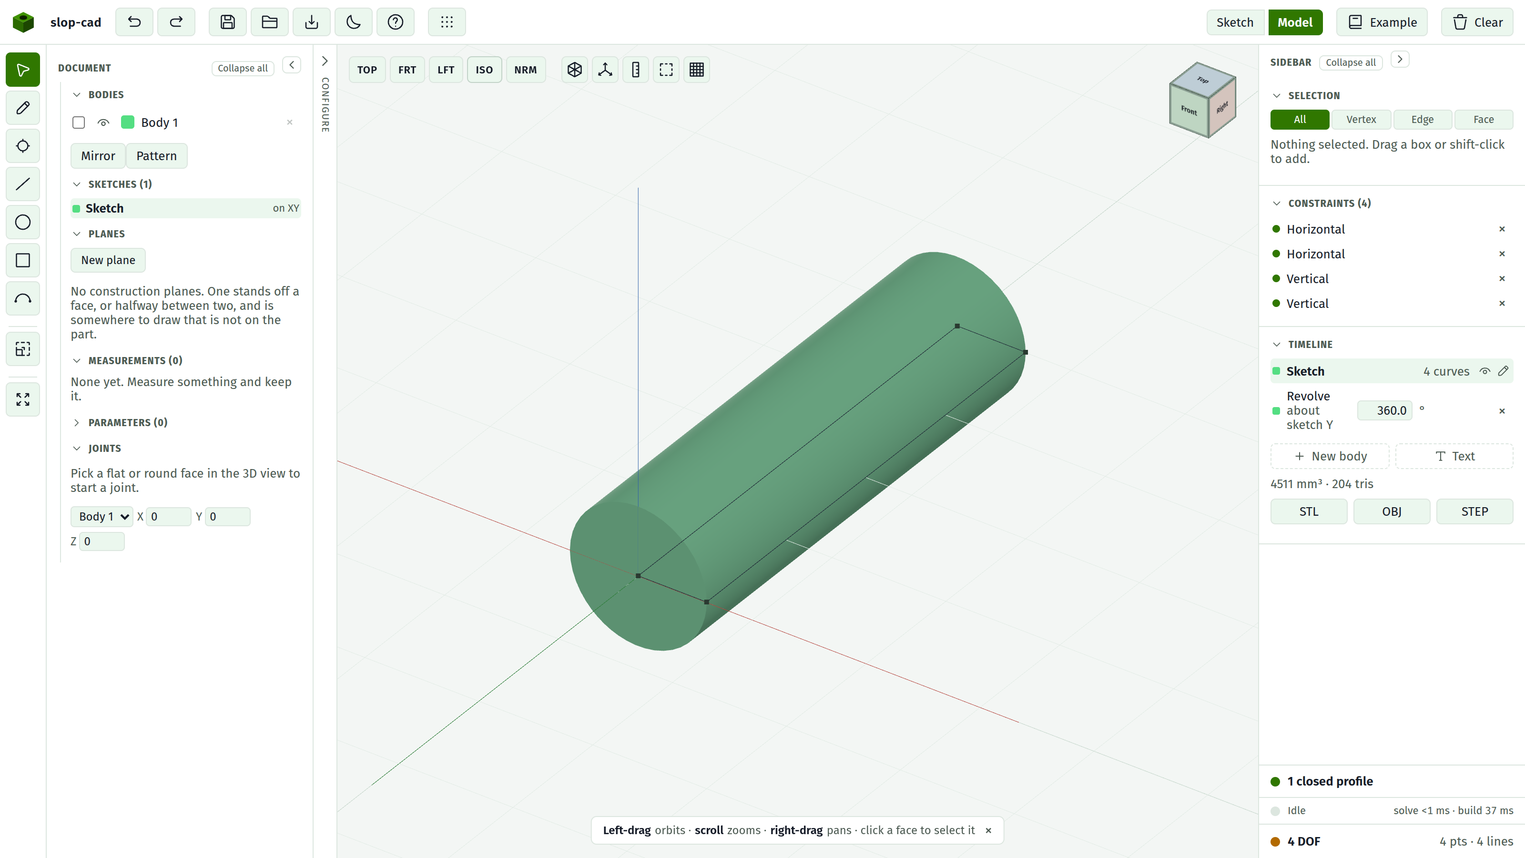Click the slop-cad green cube logo
Image resolution: width=1525 pixels, height=858 pixels.
pos(23,22)
